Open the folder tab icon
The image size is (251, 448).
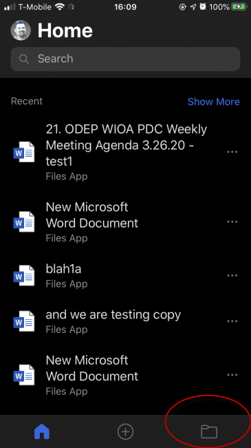pyautogui.click(x=209, y=431)
